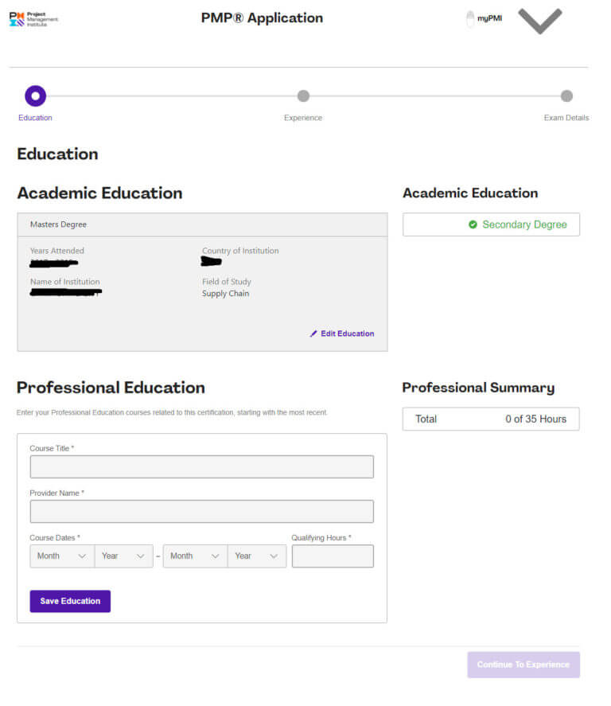
Task: Select the Education step label
Action: [x=35, y=117]
